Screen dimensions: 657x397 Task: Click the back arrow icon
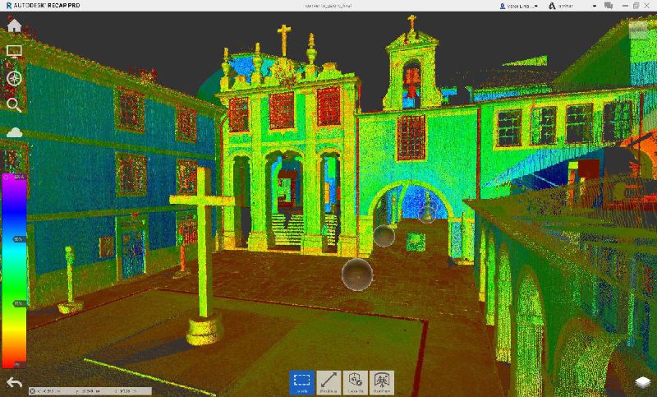14,382
